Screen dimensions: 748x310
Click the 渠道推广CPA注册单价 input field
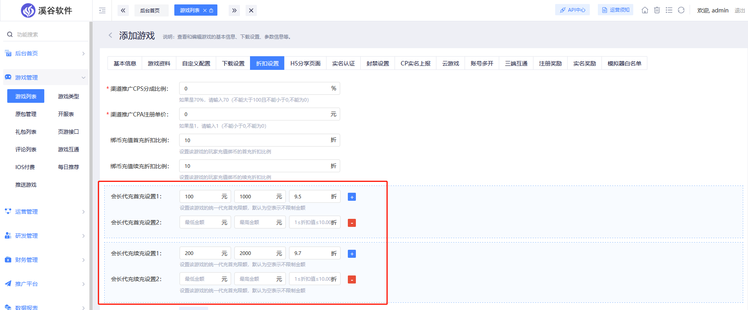point(260,114)
